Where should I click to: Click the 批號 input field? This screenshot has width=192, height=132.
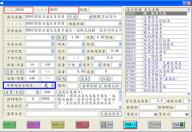point(105,10)
